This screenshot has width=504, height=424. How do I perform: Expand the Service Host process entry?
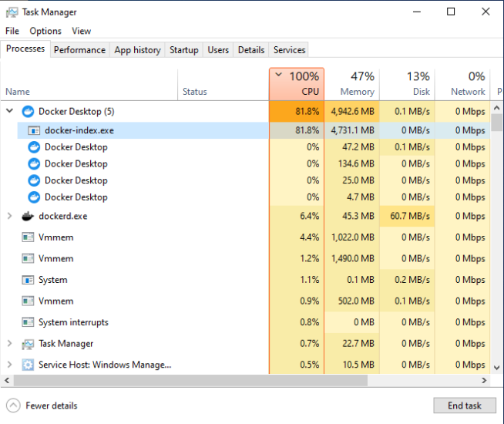(9, 365)
